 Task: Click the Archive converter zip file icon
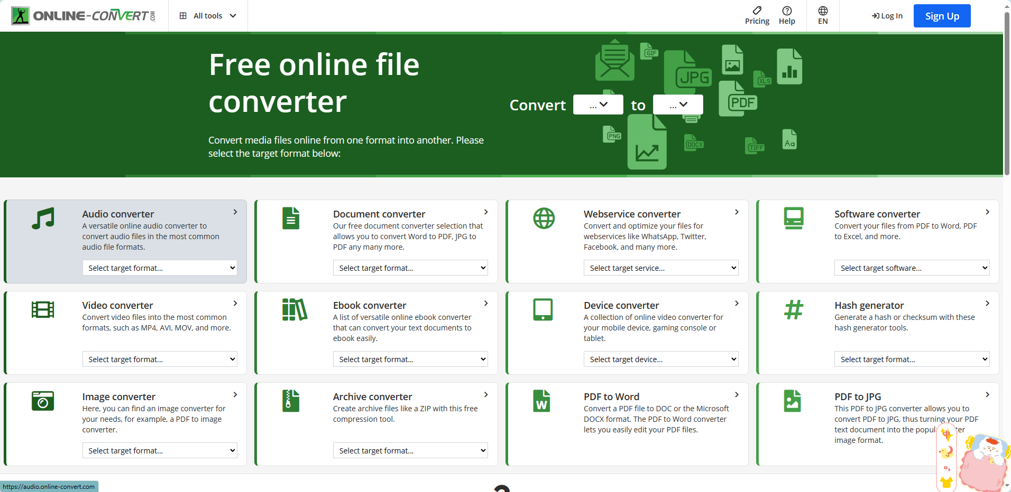tap(290, 401)
